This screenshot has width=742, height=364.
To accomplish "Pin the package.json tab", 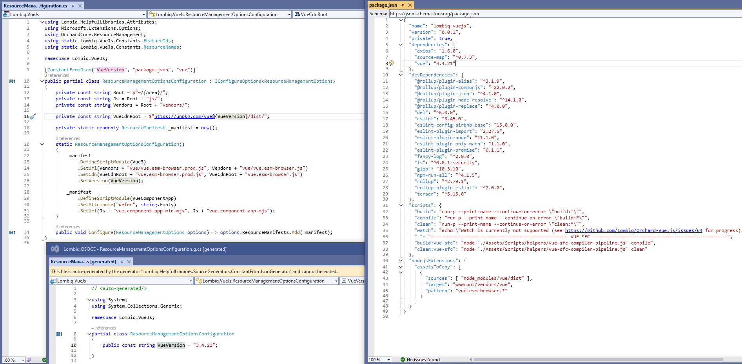I will point(403,5).
